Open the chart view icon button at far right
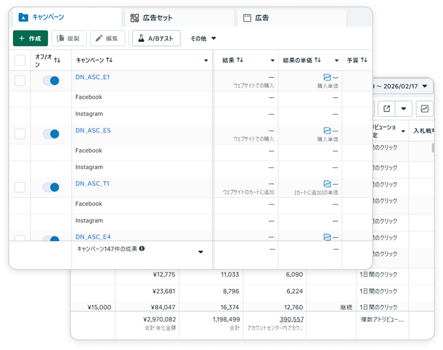 pos(424,108)
